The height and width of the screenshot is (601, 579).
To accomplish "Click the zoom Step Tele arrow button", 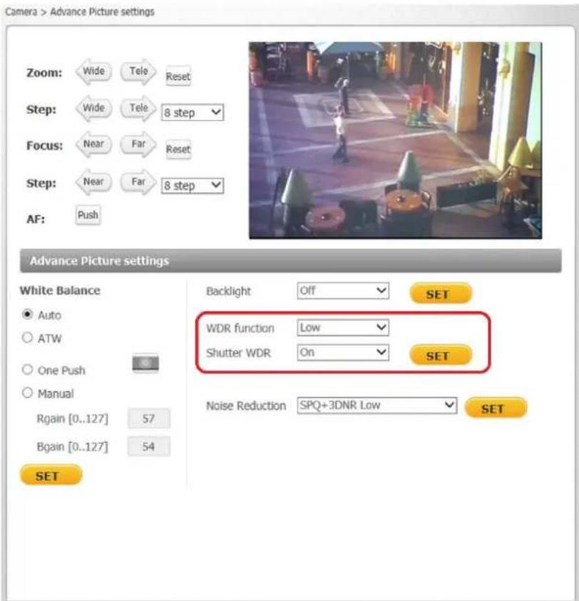I will (x=138, y=108).
